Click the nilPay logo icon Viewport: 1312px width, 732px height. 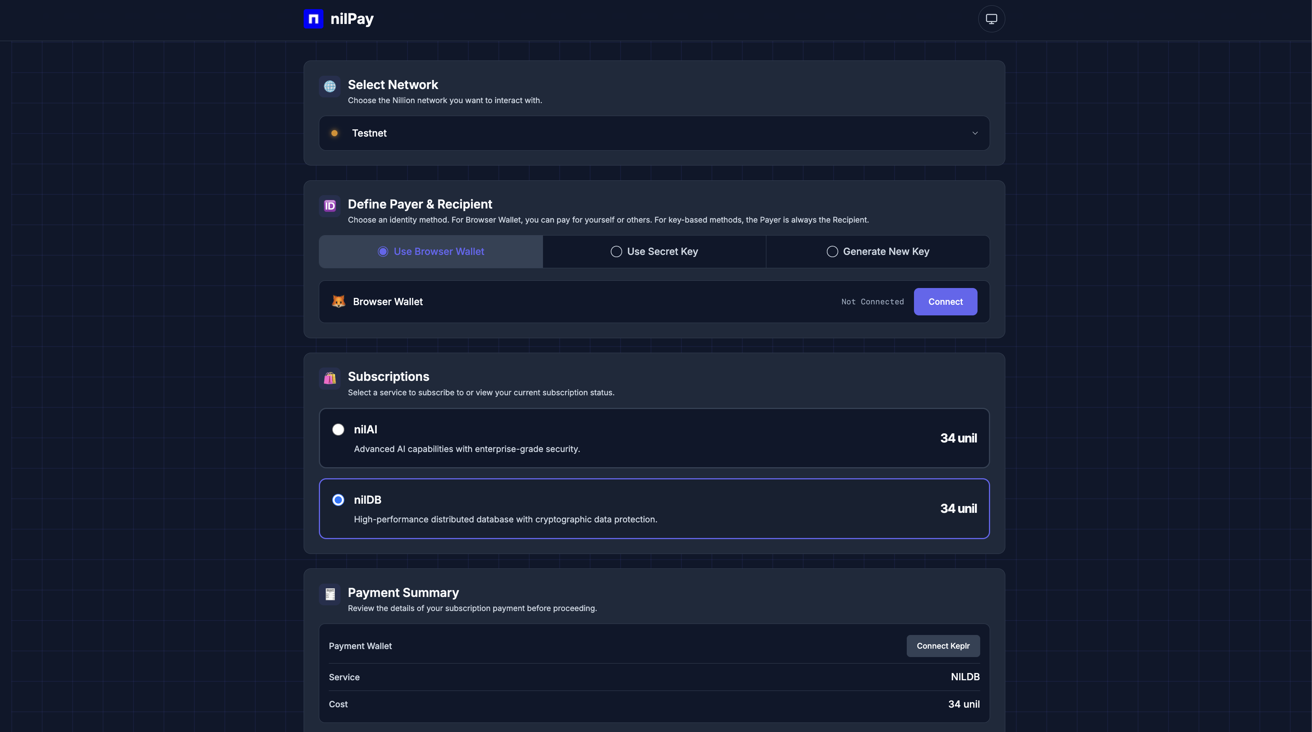[314, 18]
